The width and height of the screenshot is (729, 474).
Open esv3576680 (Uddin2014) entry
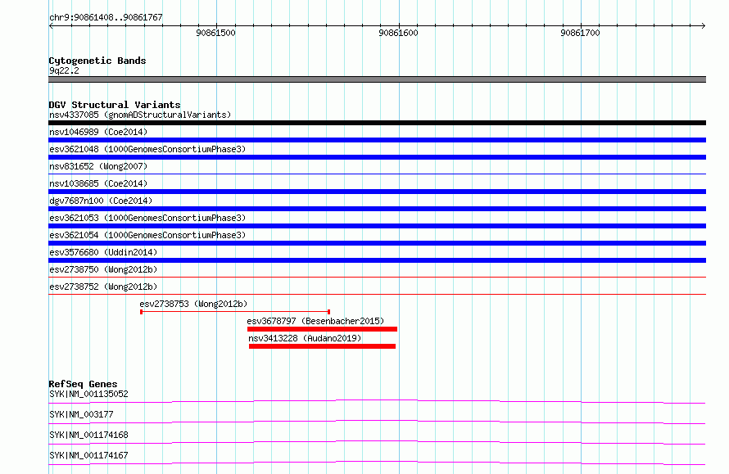[103, 252]
